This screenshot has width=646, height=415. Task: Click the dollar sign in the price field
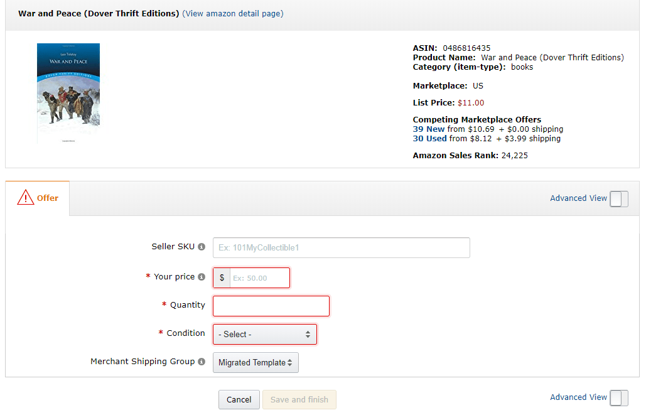tap(221, 278)
